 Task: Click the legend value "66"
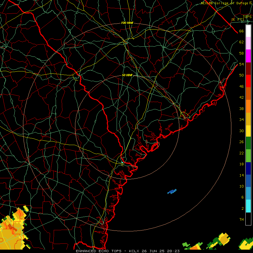coord(241,31)
